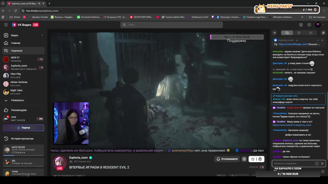Open the Dashboard | Airbit bookmark

click(198, 17)
